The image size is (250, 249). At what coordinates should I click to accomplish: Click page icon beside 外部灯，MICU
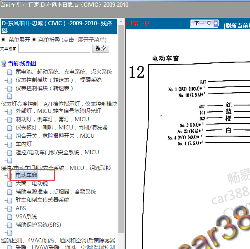(10, 111)
